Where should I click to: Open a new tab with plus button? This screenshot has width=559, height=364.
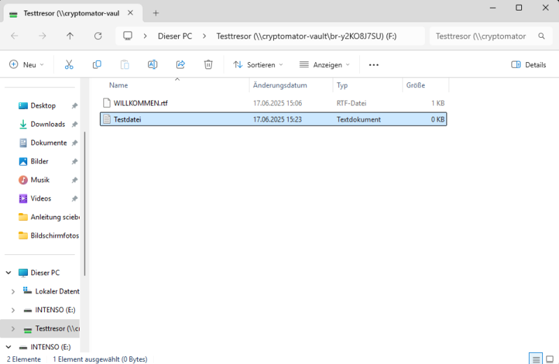156,13
